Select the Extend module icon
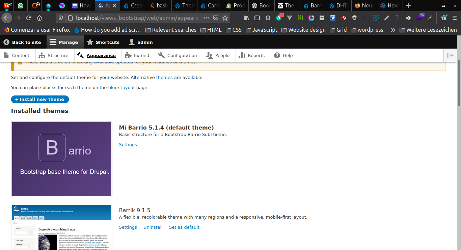This screenshot has width=461, height=250. point(128,55)
